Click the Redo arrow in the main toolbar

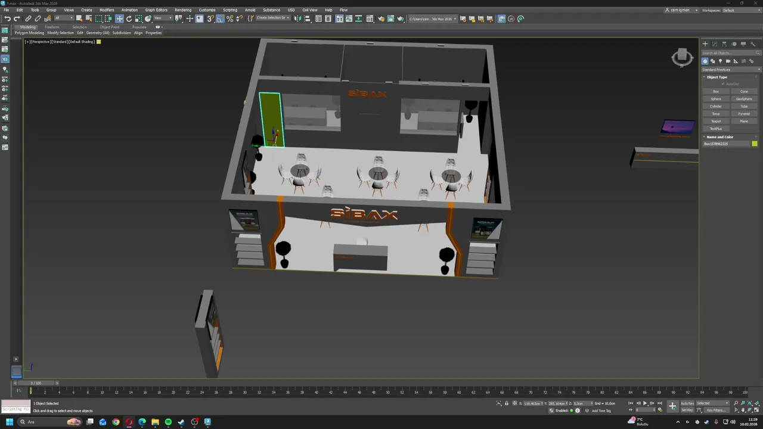(17, 18)
